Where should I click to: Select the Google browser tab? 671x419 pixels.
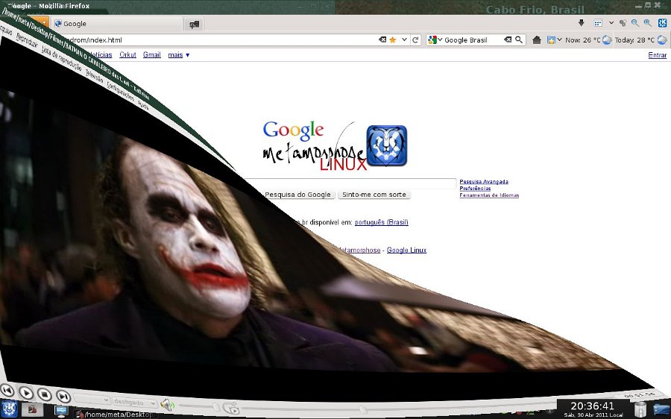[x=116, y=24]
